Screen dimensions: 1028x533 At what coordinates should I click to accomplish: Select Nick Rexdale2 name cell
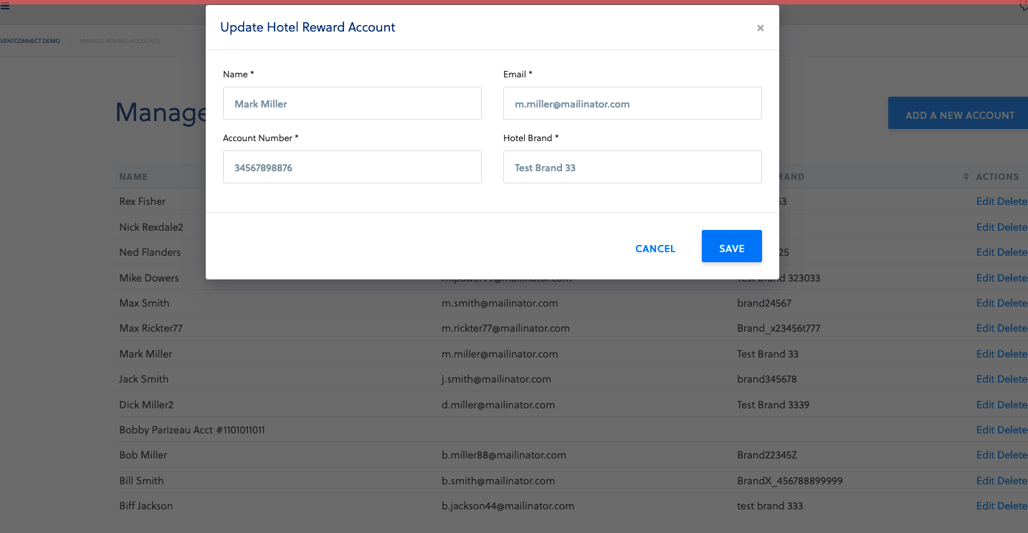151,227
